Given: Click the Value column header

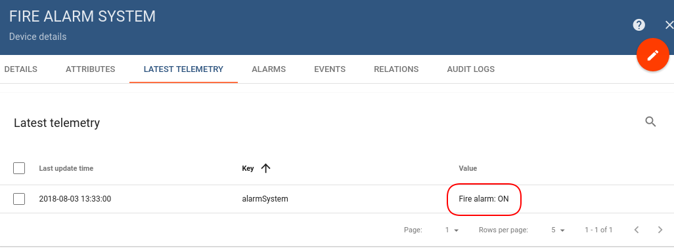Looking at the screenshot, I should pos(468,168).
